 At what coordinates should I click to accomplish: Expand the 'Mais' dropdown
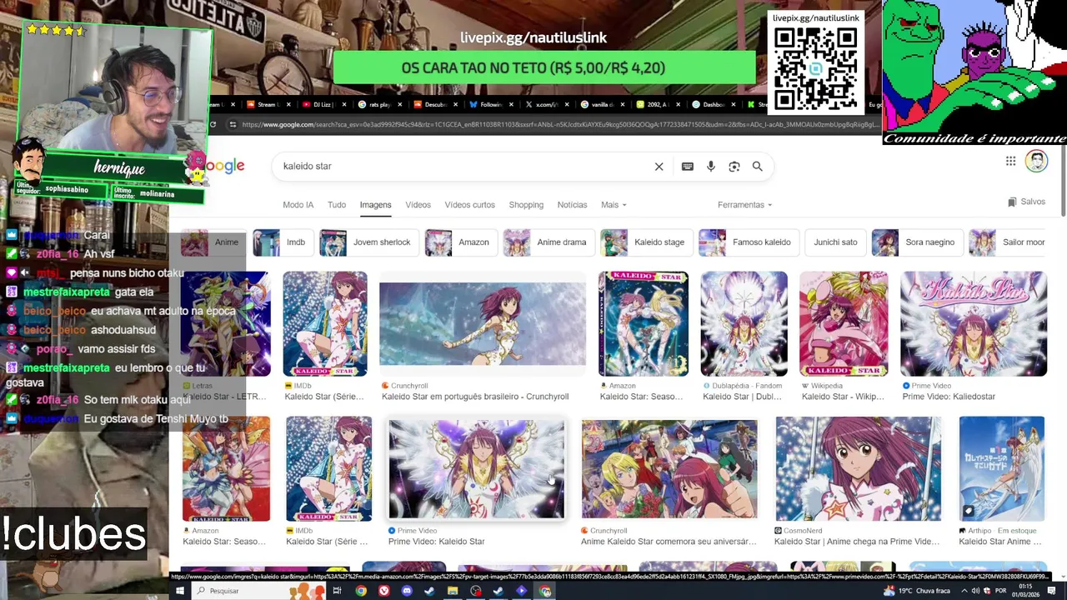click(x=613, y=205)
